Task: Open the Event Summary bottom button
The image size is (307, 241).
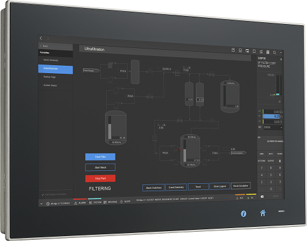Action: (x=176, y=187)
